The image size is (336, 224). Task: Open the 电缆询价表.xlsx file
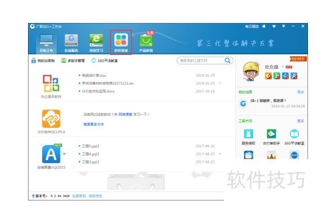pyautogui.click(x=94, y=75)
